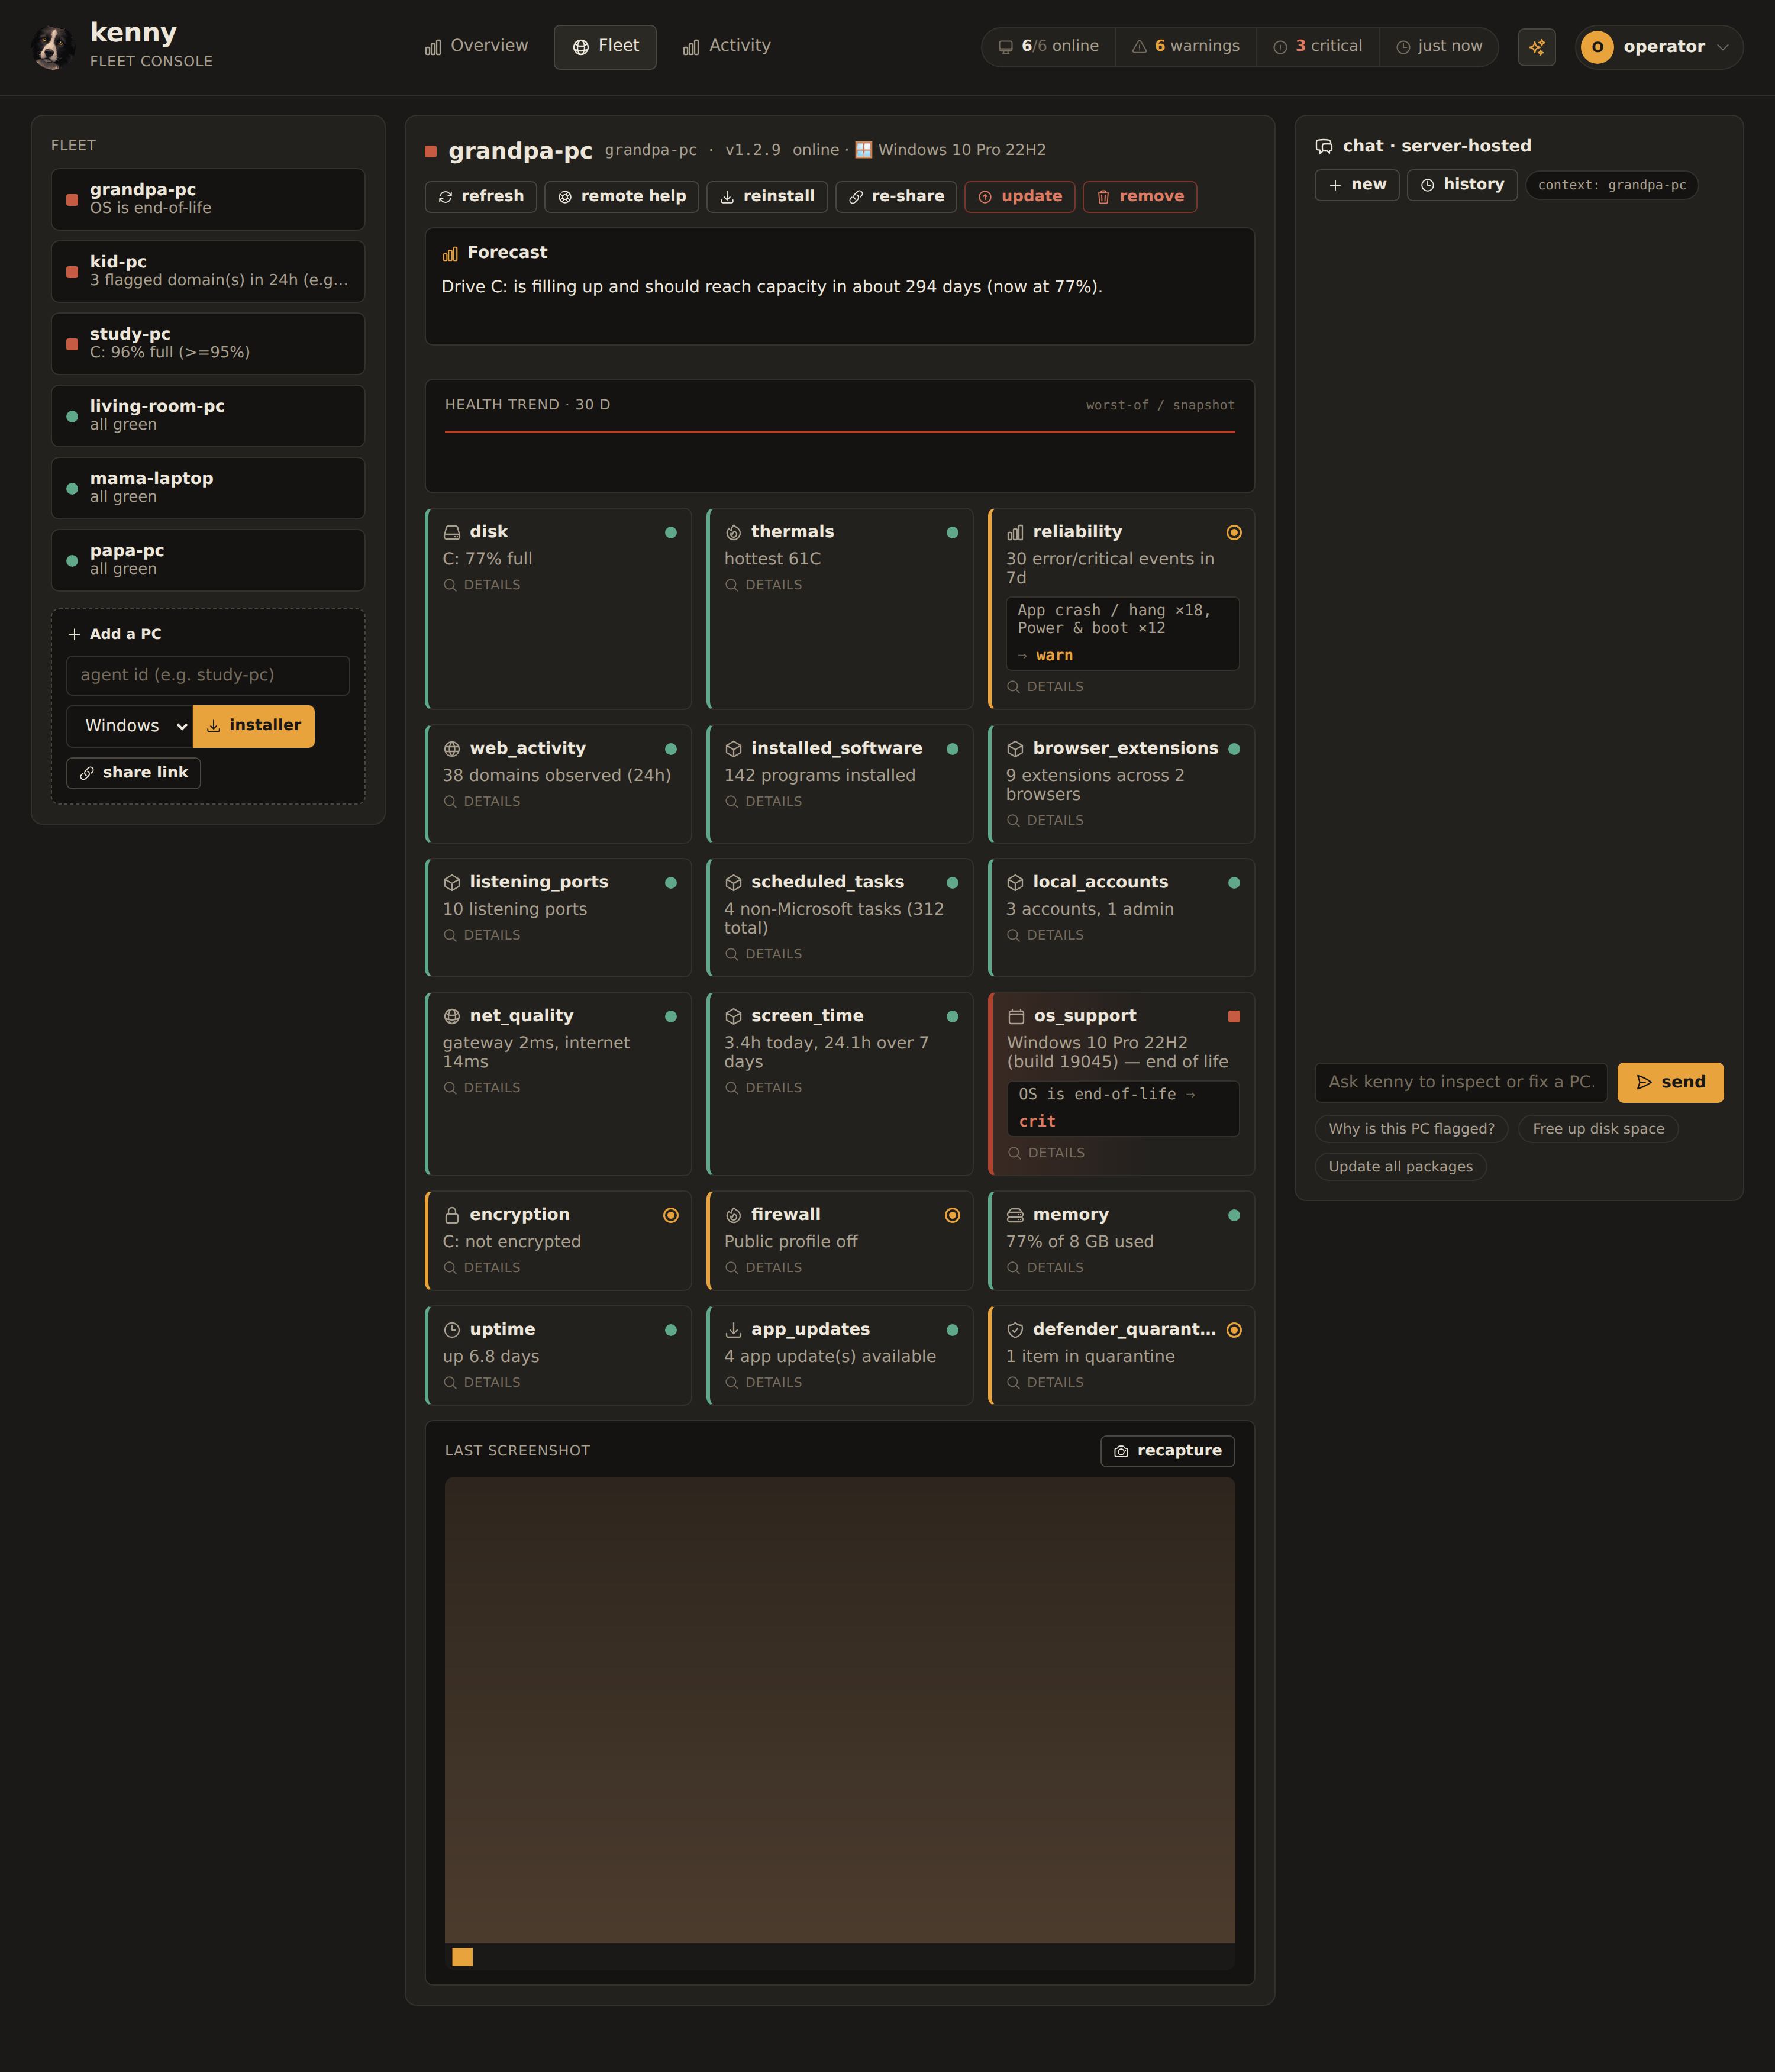Click 'Free up disk space' suggestion
This screenshot has height=2072, width=1775.
point(1598,1129)
